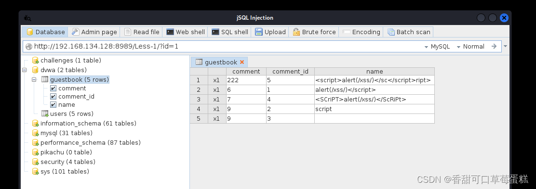Switch to the Encoding tab
The width and height of the screenshot is (536, 189).
coord(361,32)
